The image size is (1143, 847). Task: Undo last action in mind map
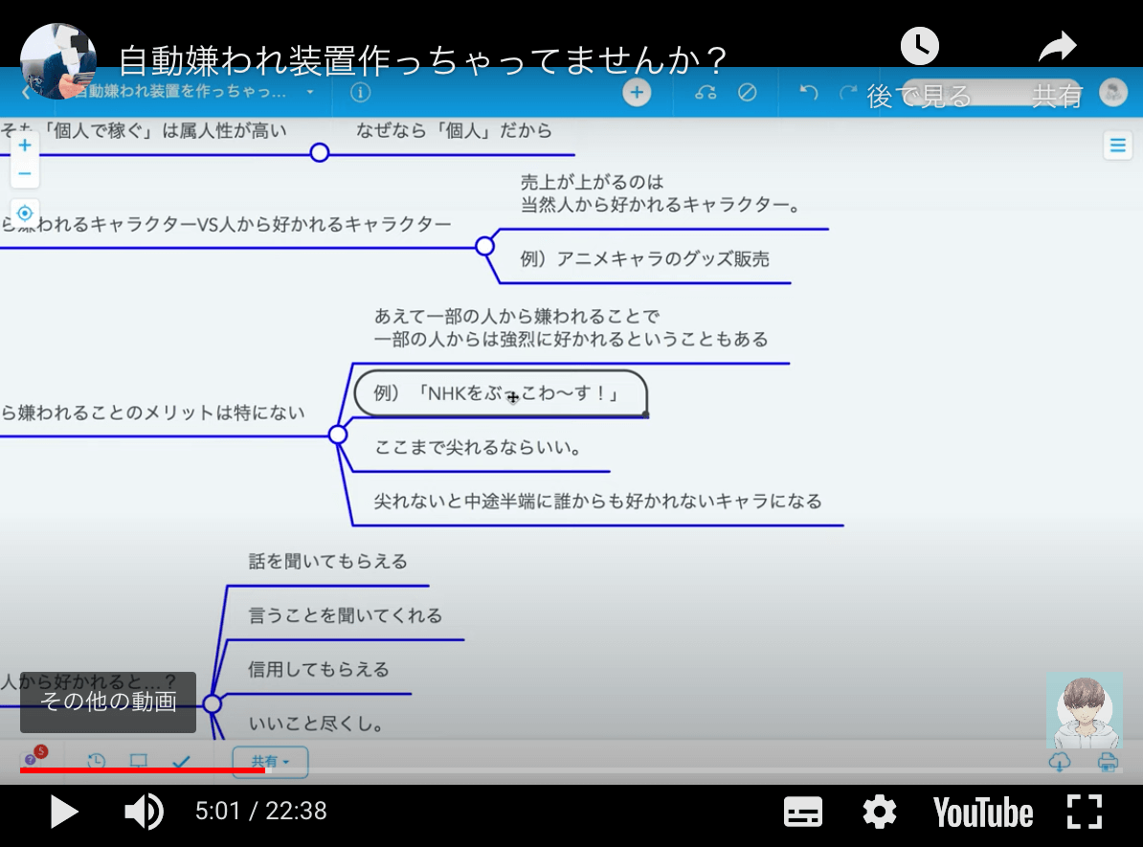click(808, 93)
